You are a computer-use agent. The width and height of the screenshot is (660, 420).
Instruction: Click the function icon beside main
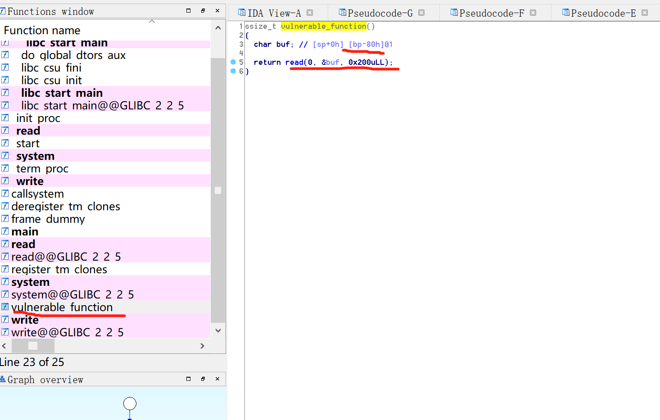(6, 231)
